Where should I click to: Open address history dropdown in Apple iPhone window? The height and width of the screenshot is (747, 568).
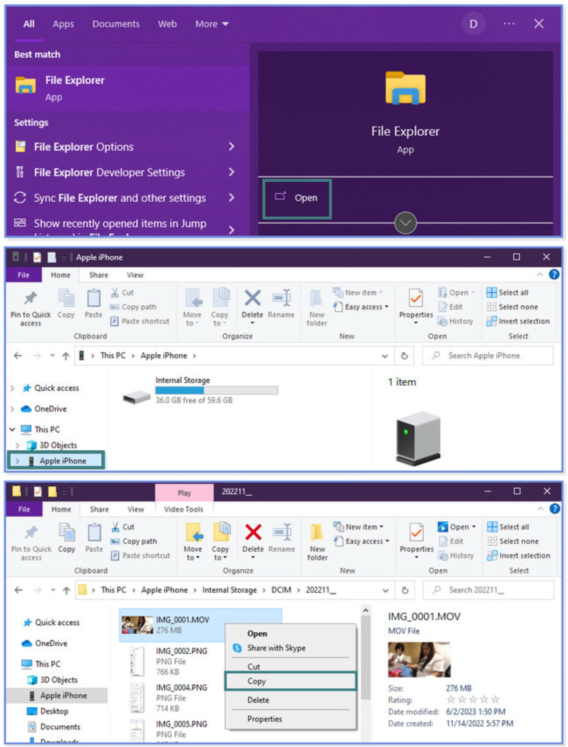point(385,356)
